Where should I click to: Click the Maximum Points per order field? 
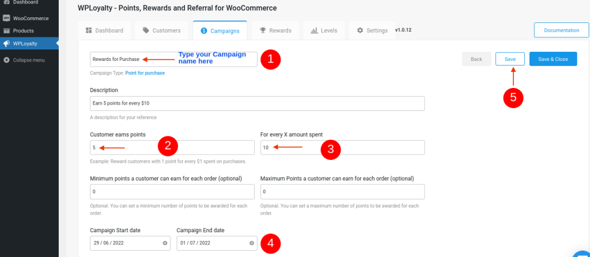[342, 191]
